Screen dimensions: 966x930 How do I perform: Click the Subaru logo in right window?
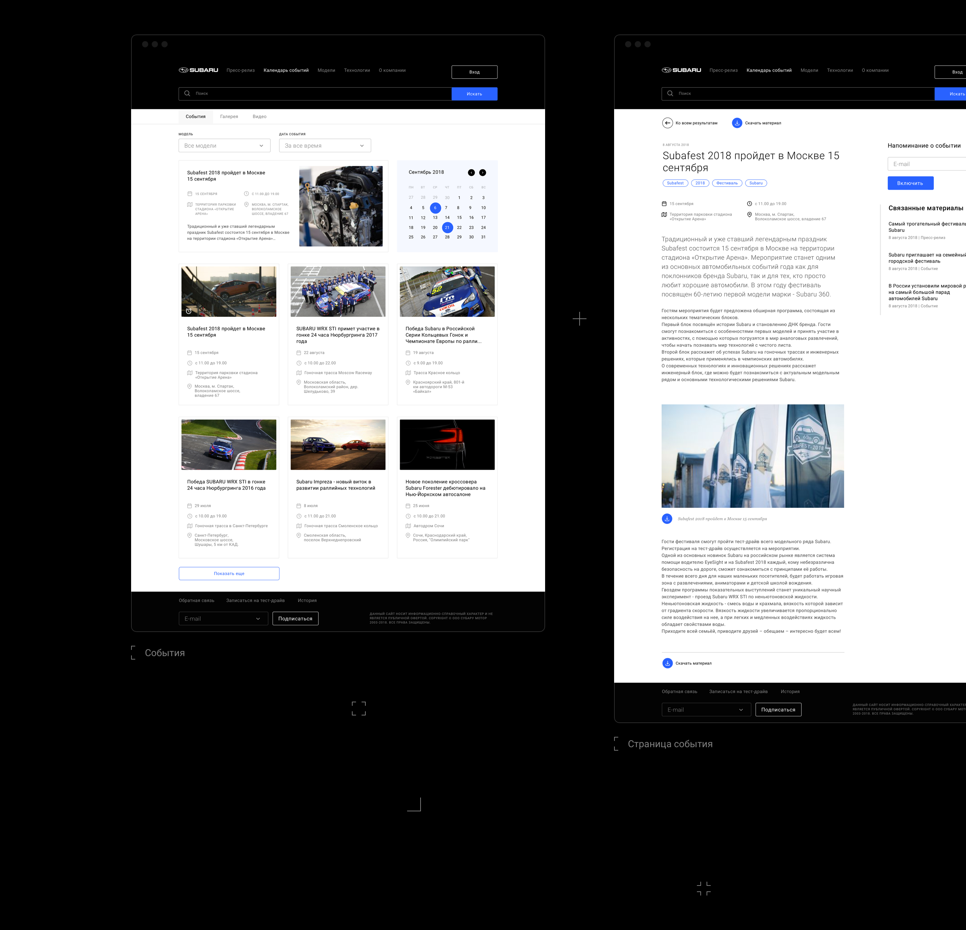click(681, 70)
